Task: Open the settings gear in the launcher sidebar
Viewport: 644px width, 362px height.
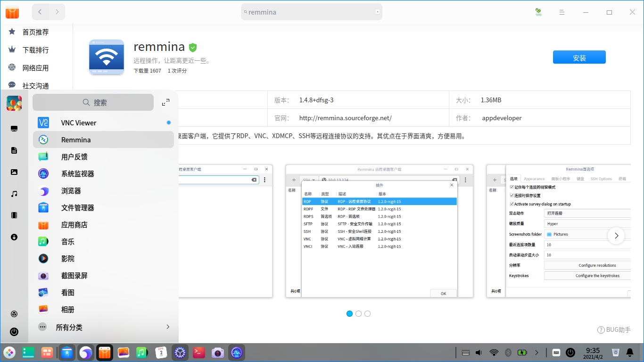Action: click(x=14, y=314)
